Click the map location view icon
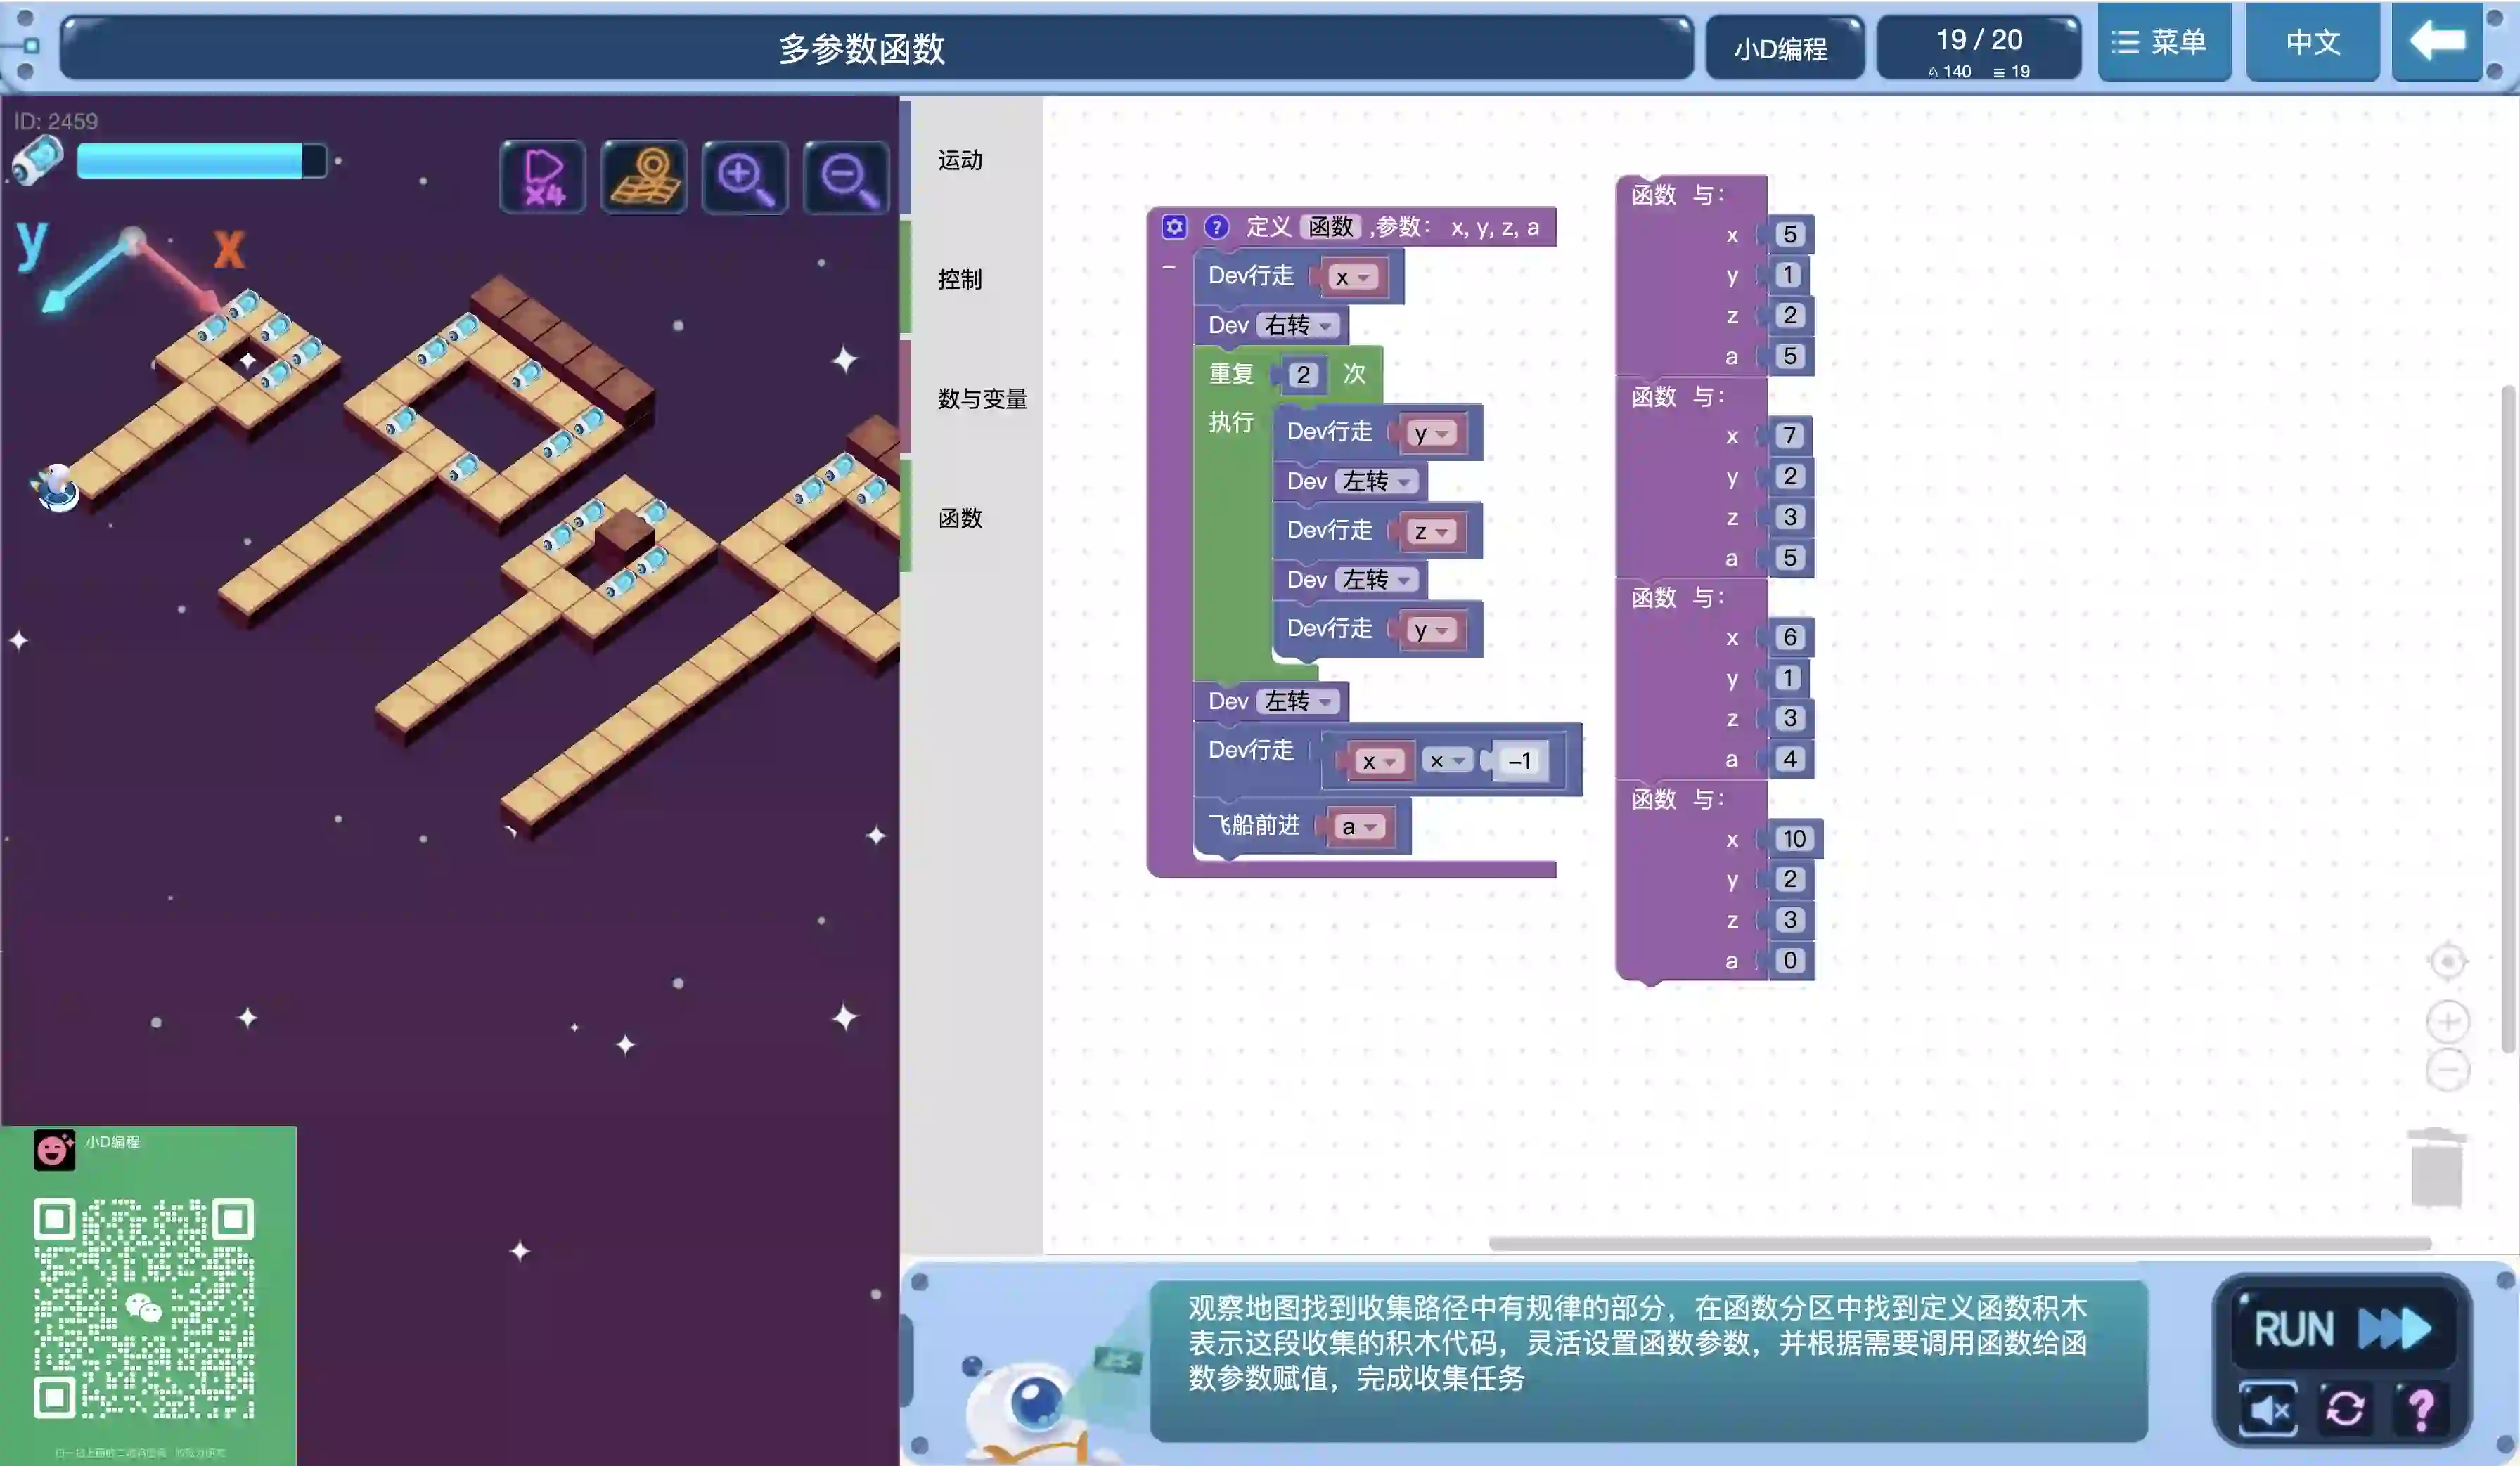This screenshot has width=2520, height=1466. (x=644, y=178)
